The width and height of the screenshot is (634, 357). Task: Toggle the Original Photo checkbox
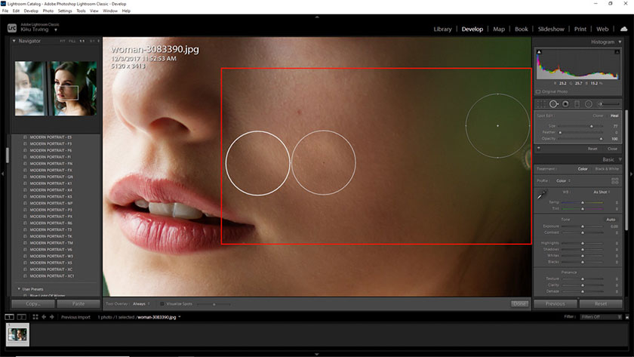(x=538, y=91)
